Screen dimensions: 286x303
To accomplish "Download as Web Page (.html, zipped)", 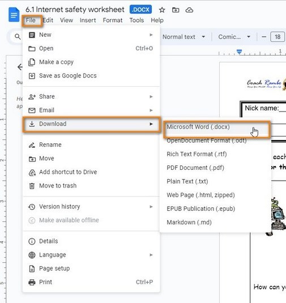I will point(215,195).
